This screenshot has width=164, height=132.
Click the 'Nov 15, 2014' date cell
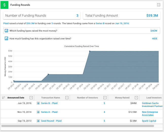[24, 112]
